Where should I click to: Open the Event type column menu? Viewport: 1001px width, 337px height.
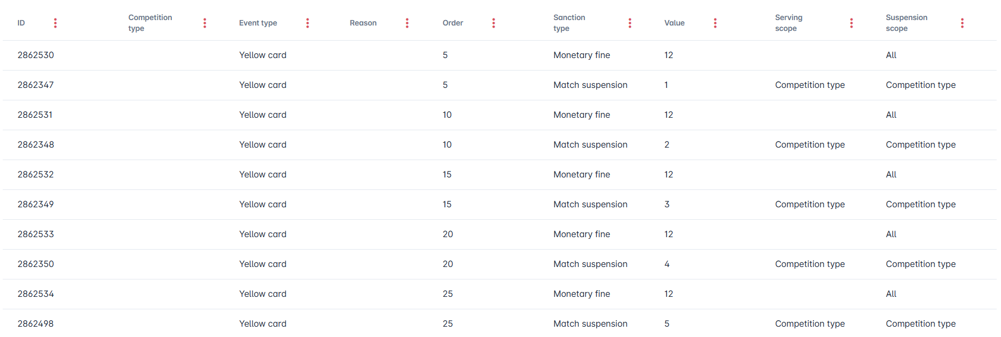coord(307,23)
